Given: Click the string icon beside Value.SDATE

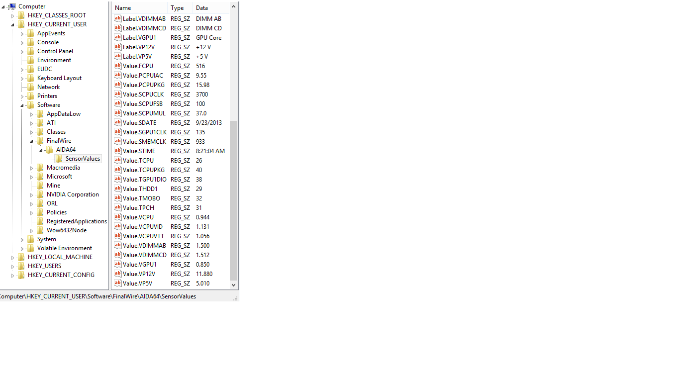Looking at the screenshot, I should [118, 123].
